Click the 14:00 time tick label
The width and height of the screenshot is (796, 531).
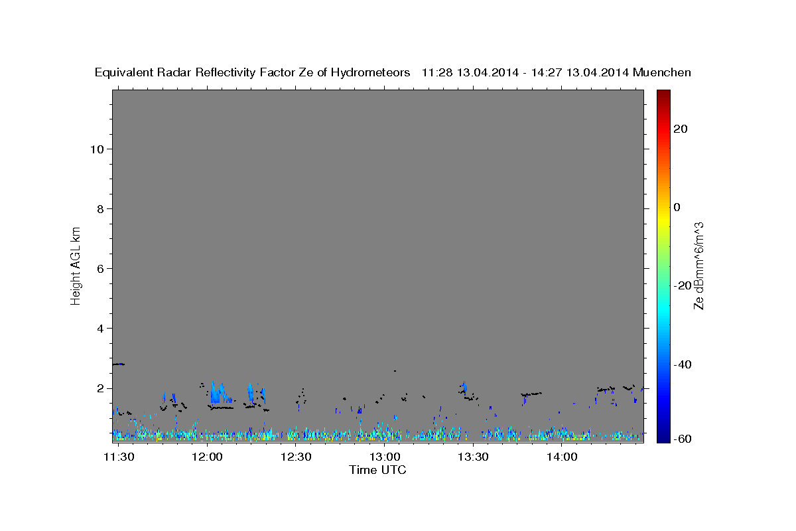pyautogui.click(x=563, y=457)
